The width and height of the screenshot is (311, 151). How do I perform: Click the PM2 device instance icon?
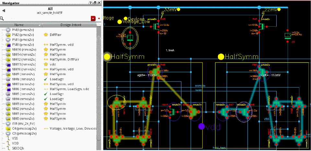tap(8, 34)
